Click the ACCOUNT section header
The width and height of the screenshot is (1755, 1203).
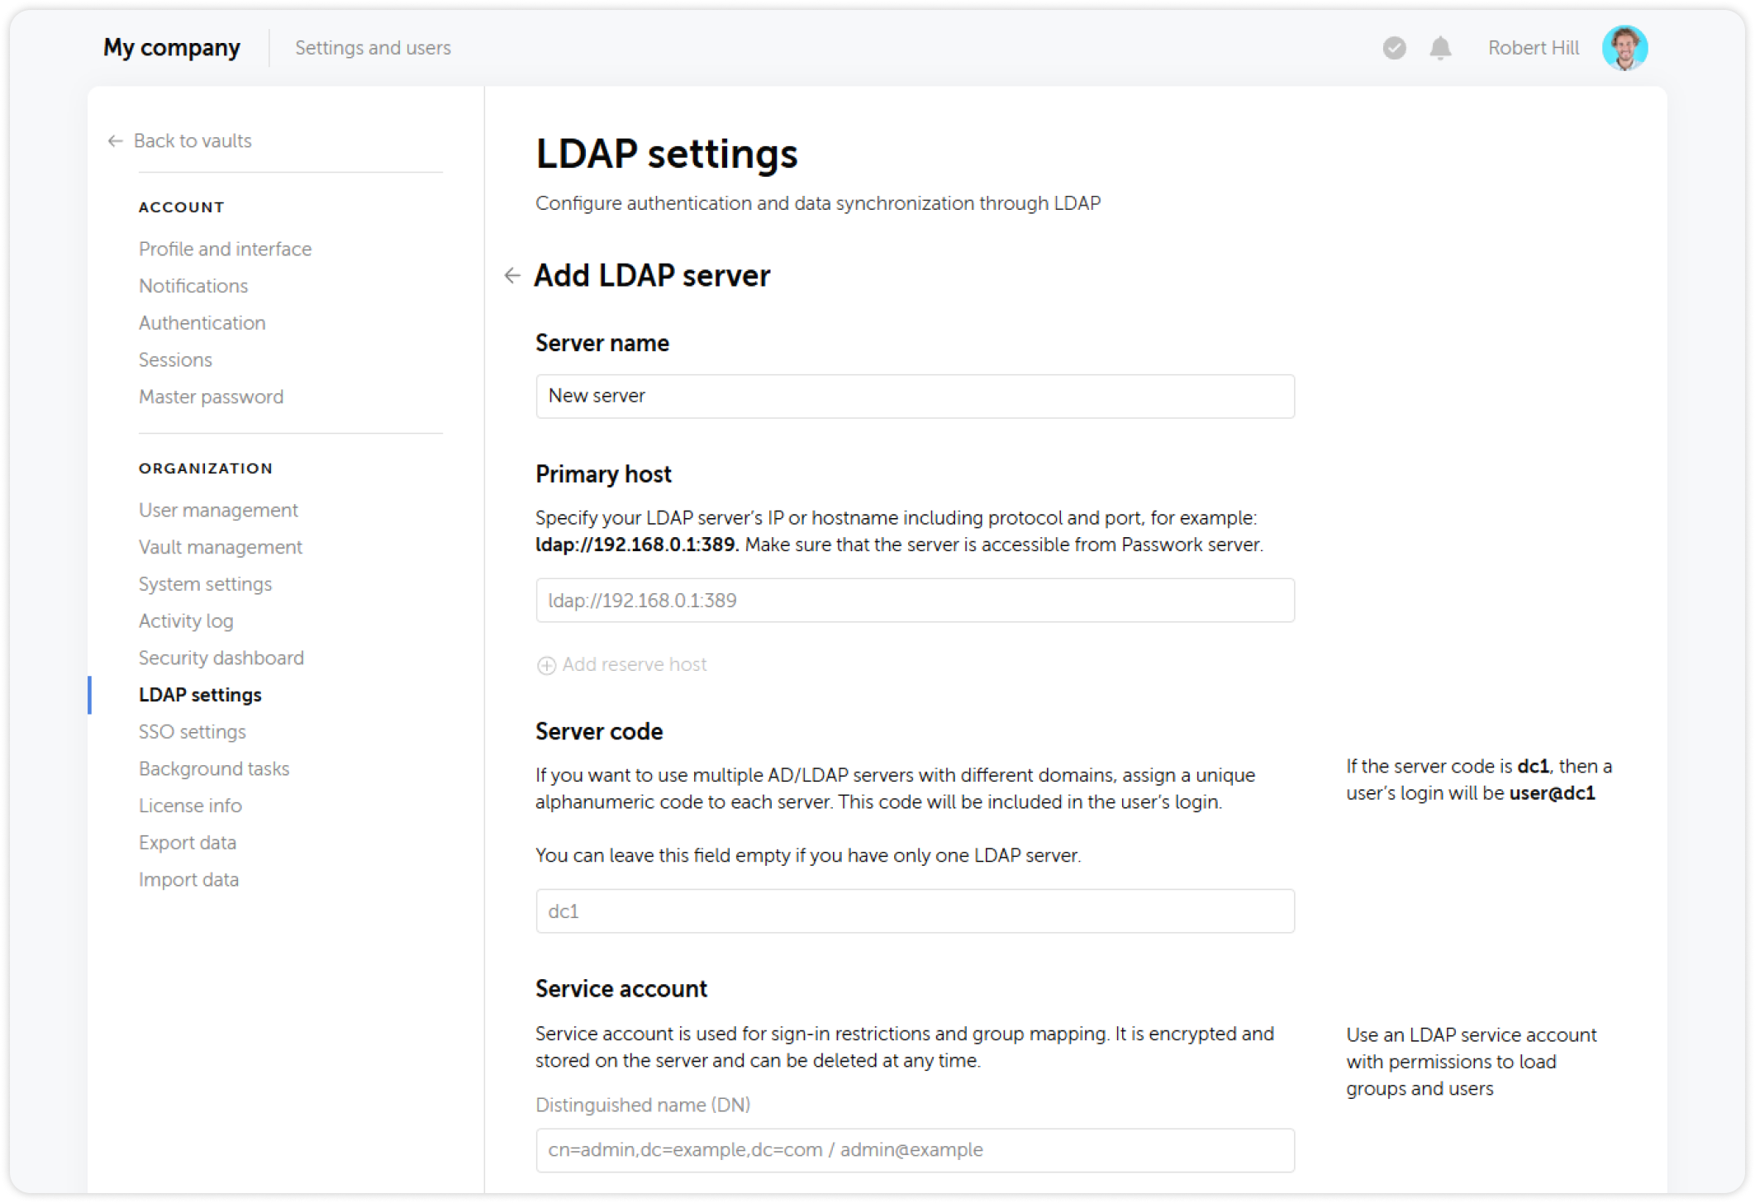pos(182,207)
